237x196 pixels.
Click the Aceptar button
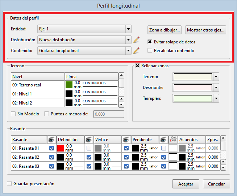pyautogui.click(x=186, y=184)
